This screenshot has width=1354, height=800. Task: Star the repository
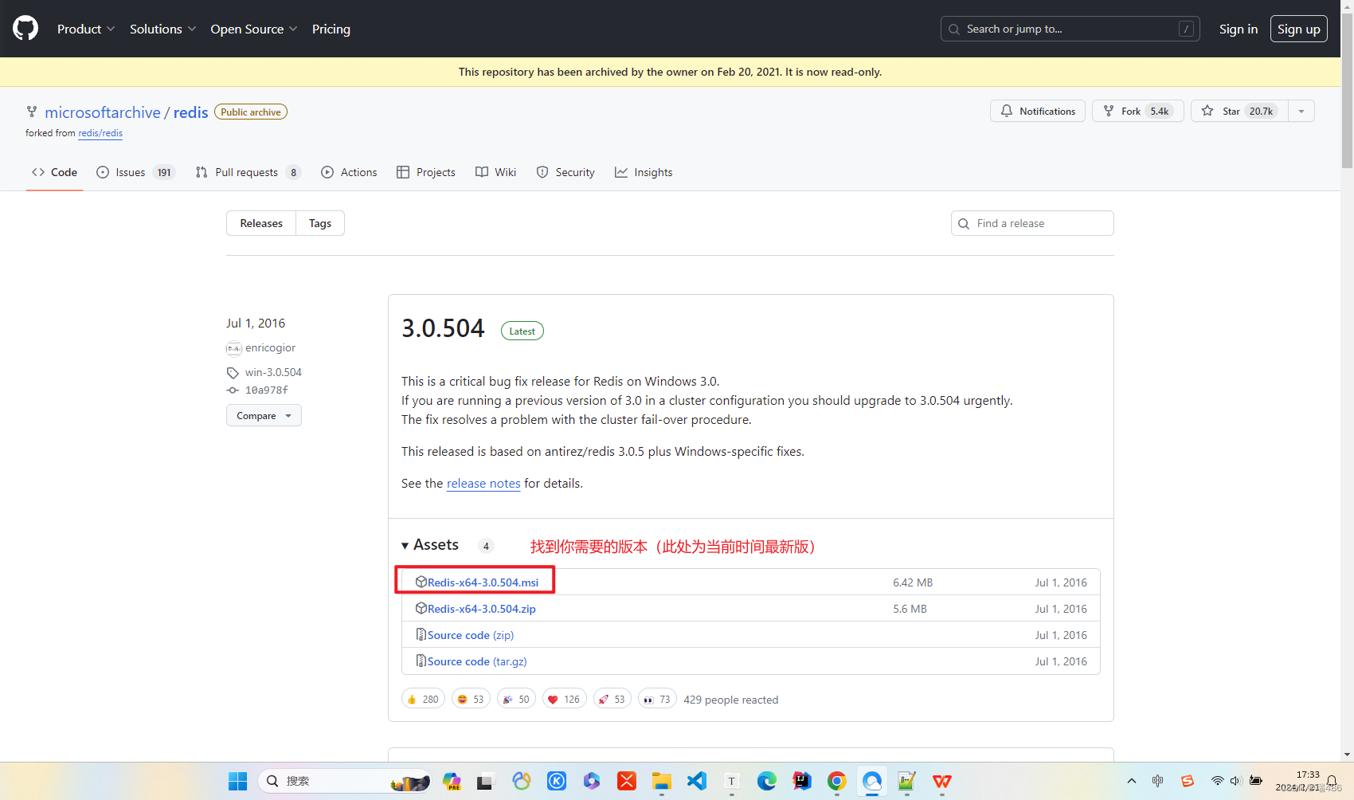click(x=1239, y=111)
